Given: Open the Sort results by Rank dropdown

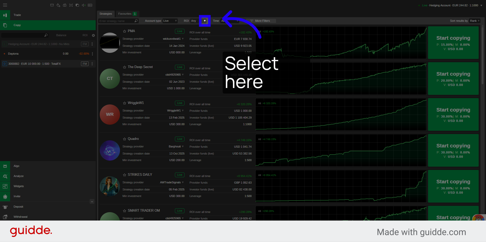Looking at the screenshot, I should tap(475, 21).
